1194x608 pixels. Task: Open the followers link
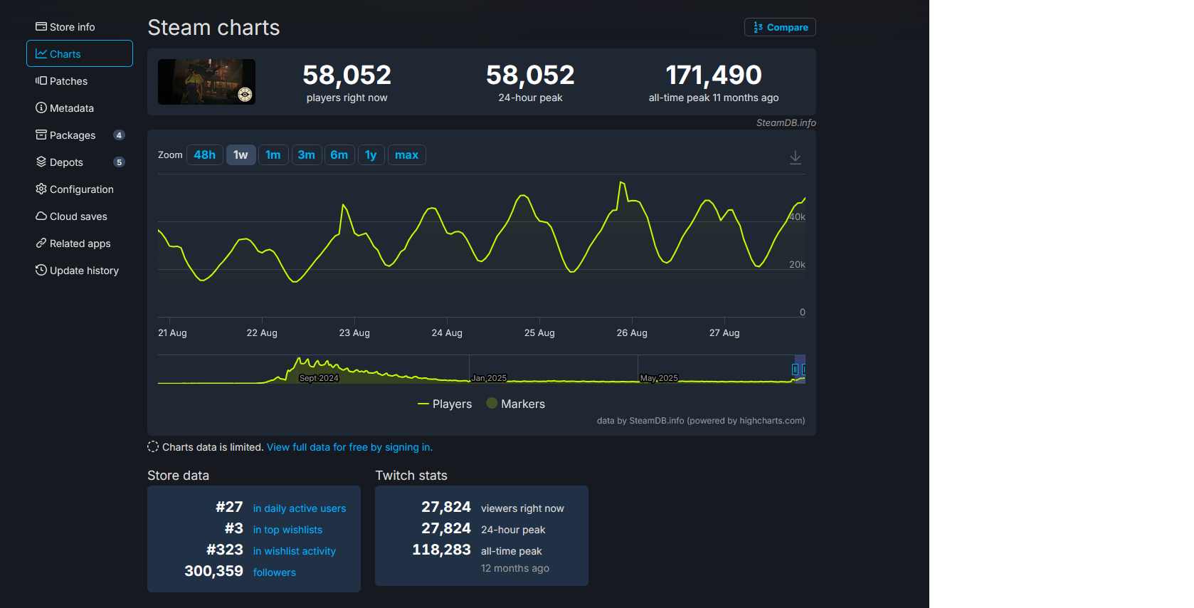[x=275, y=572]
